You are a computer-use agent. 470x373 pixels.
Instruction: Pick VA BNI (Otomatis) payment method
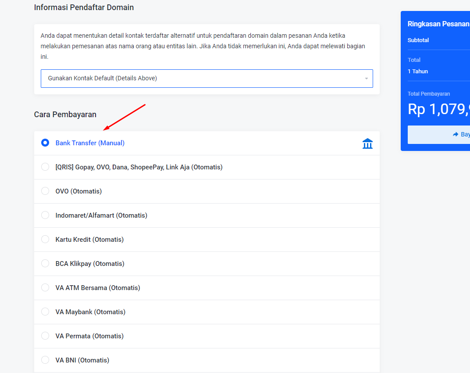[45, 360]
